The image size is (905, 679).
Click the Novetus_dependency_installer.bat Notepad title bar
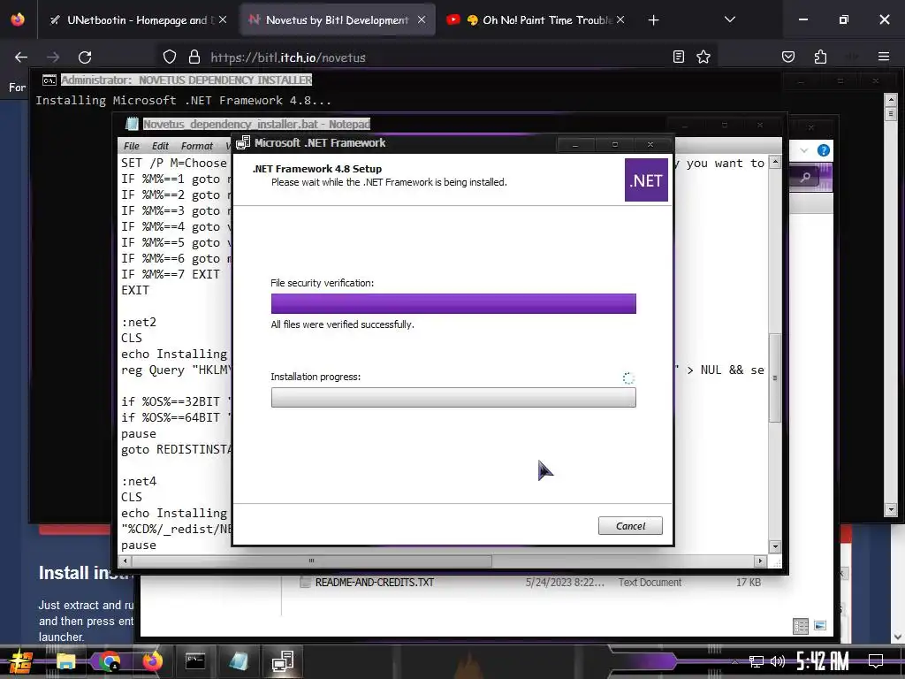257,124
